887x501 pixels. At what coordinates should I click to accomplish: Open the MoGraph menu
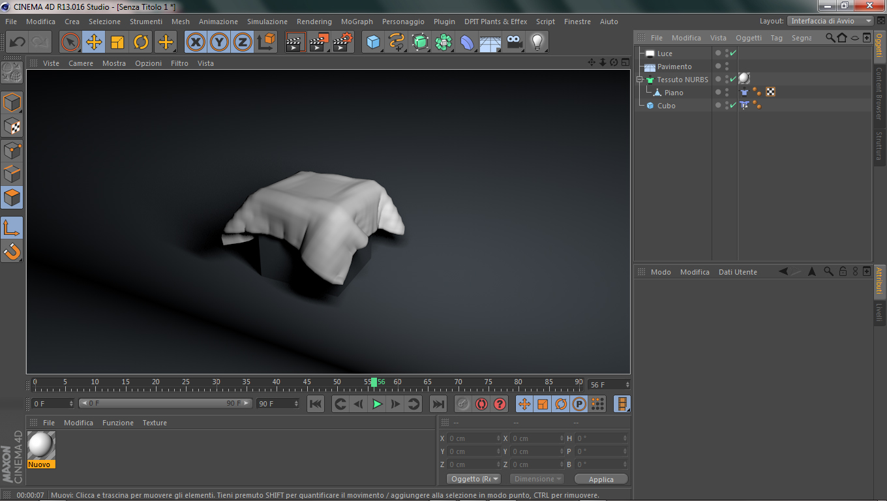pos(357,22)
